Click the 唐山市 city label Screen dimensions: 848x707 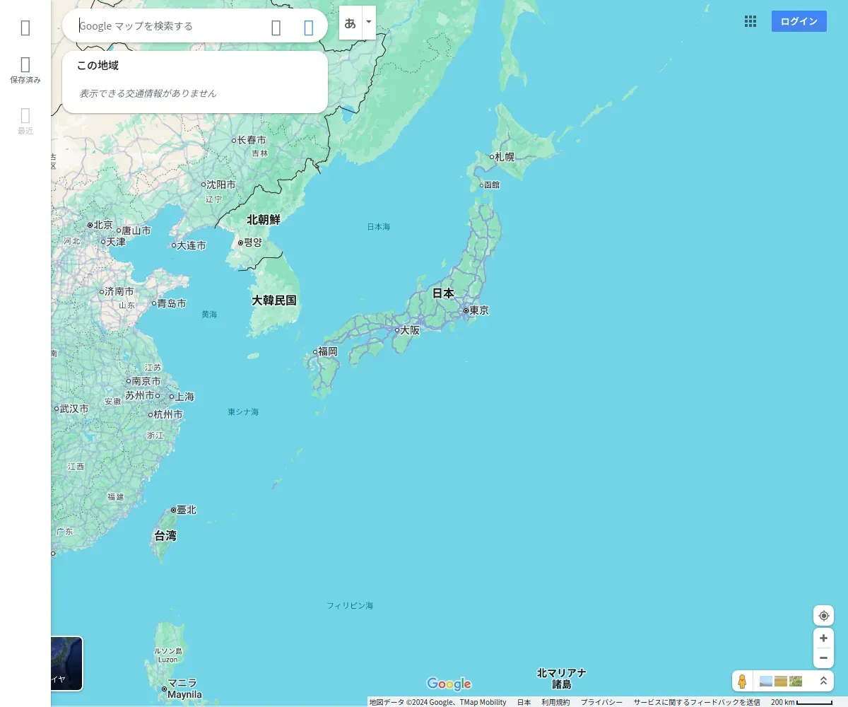(136, 230)
